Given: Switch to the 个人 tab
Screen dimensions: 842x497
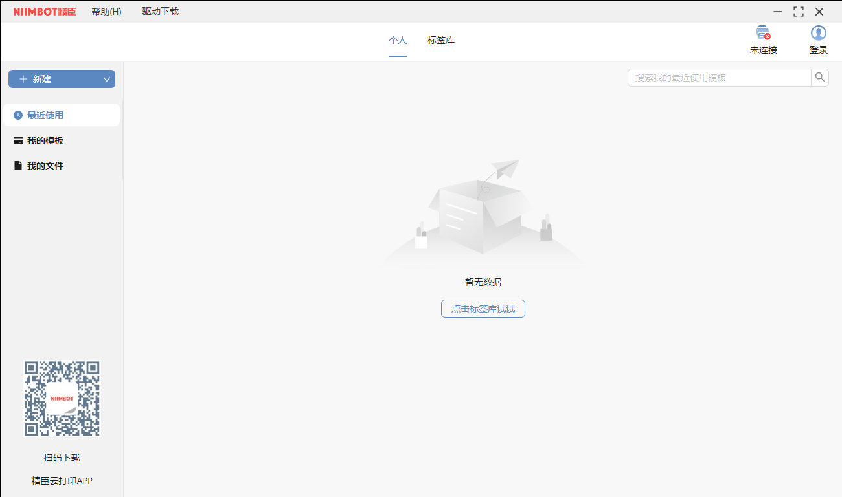Looking at the screenshot, I should pos(398,40).
